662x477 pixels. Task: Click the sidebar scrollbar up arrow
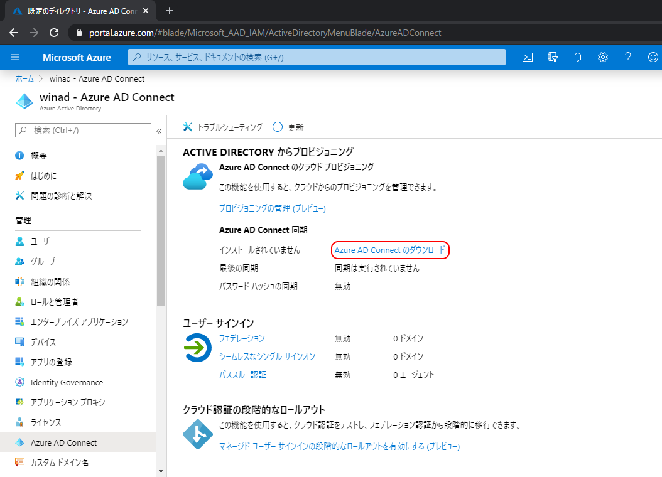[x=161, y=151]
